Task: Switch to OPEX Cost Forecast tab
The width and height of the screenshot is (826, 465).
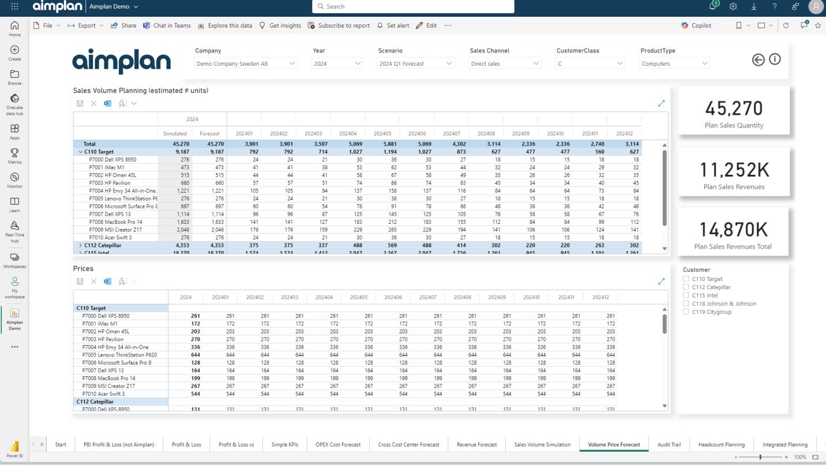Action: click(x=338, y=444)
